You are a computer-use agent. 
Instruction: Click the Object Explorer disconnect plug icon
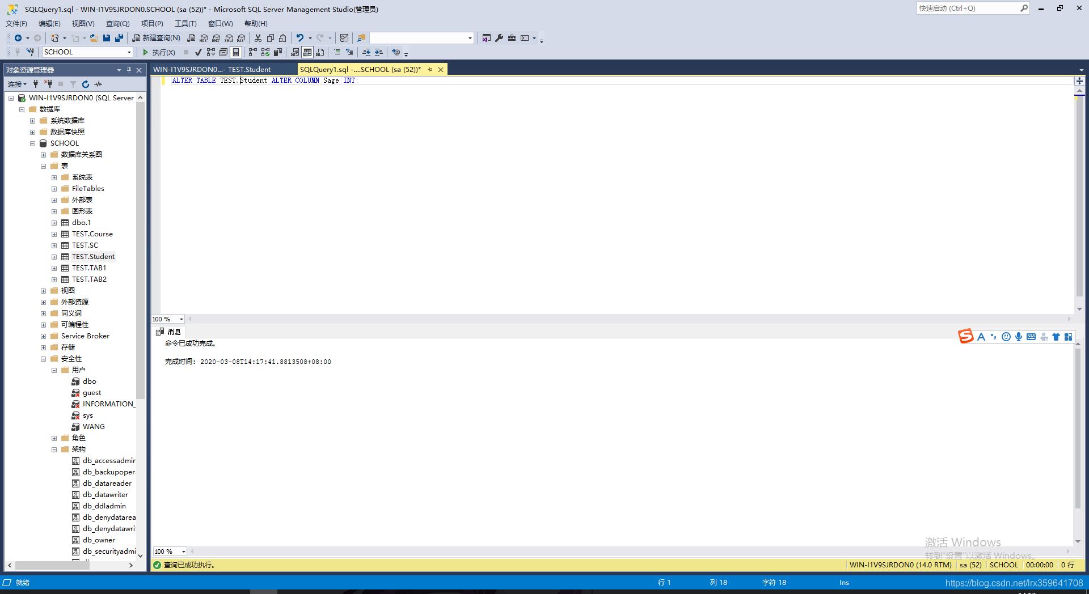tap(48, 84)
